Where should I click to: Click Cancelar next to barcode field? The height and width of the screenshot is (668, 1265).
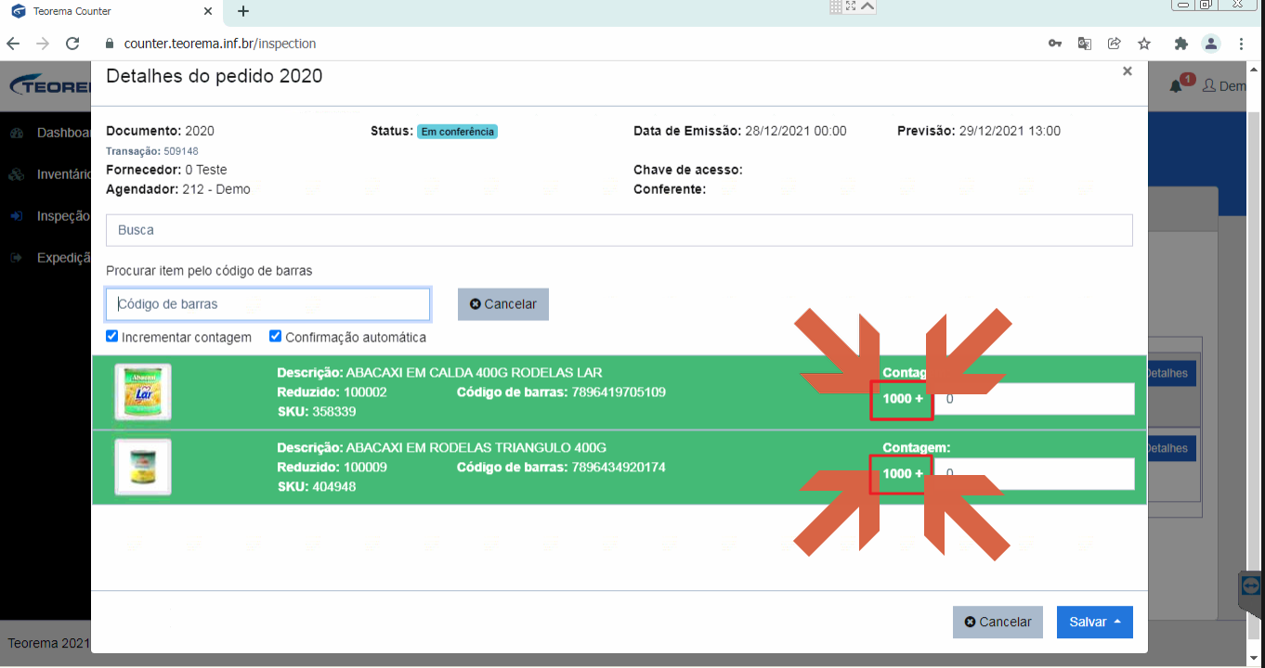pos(503,304)
